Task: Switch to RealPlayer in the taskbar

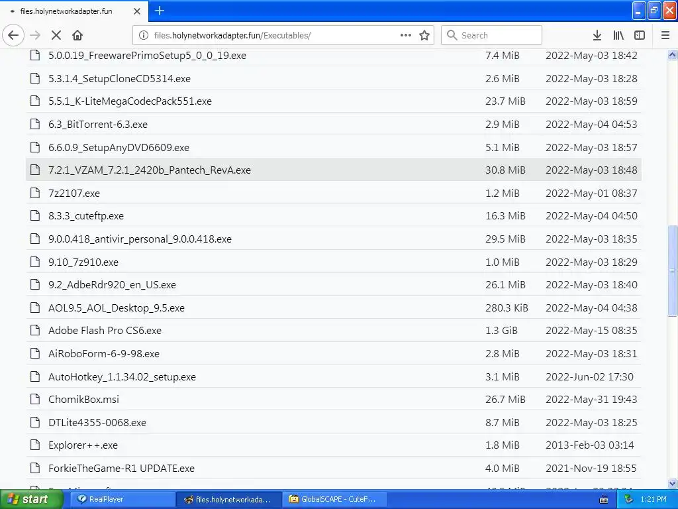Action: point(122,499)
